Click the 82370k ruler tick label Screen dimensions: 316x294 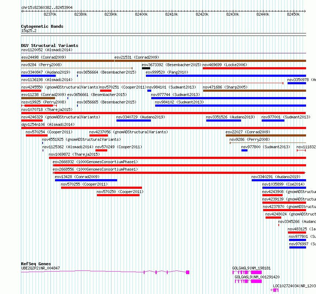50,14
